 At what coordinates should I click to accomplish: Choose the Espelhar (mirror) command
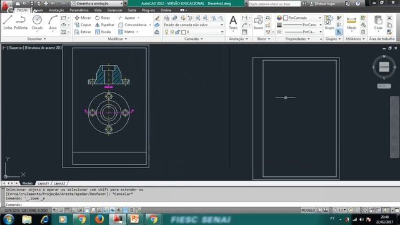click(x=104, y=25)
